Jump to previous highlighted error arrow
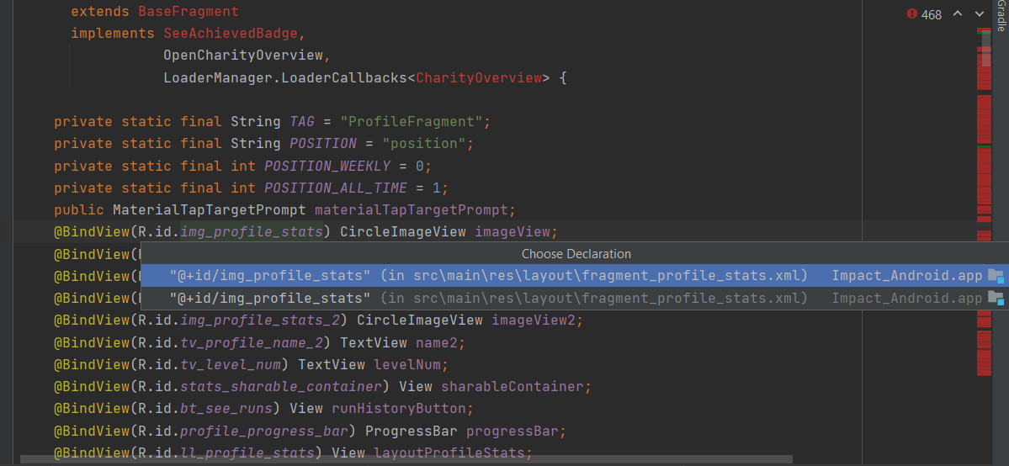This screenshot has width=1009, height=466. [x=958, y=13]
